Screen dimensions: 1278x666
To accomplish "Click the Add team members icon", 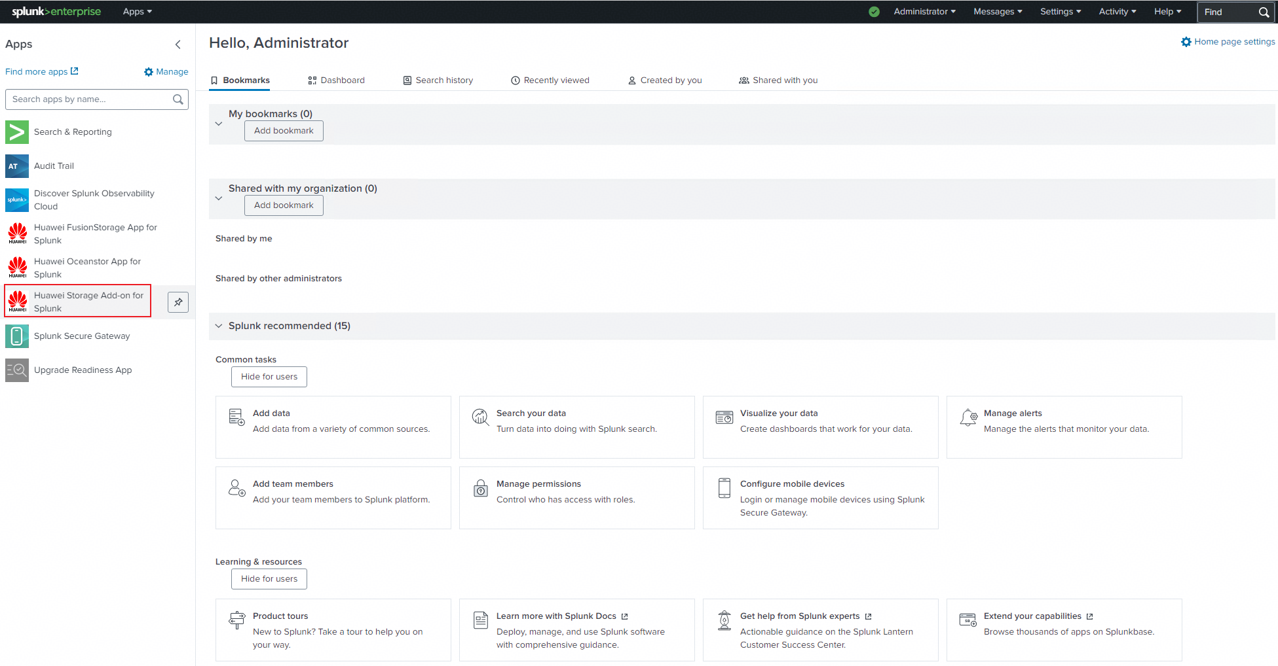I will pos(236,487).
